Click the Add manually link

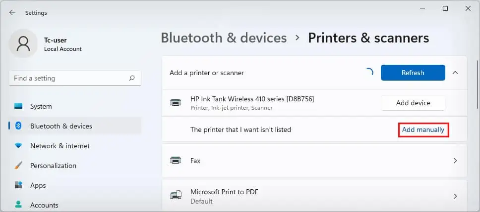(423, 129)
